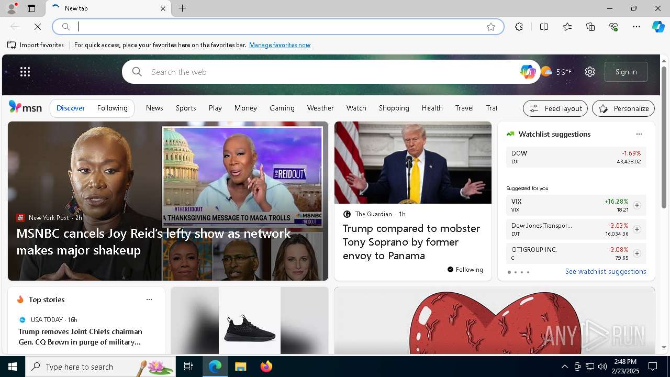
Task: Click the Sign in button
Action: tap(626, 72)
